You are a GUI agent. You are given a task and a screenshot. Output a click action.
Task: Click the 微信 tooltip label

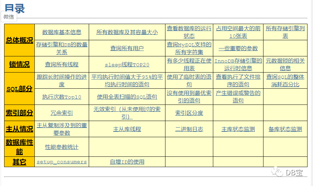9,17
